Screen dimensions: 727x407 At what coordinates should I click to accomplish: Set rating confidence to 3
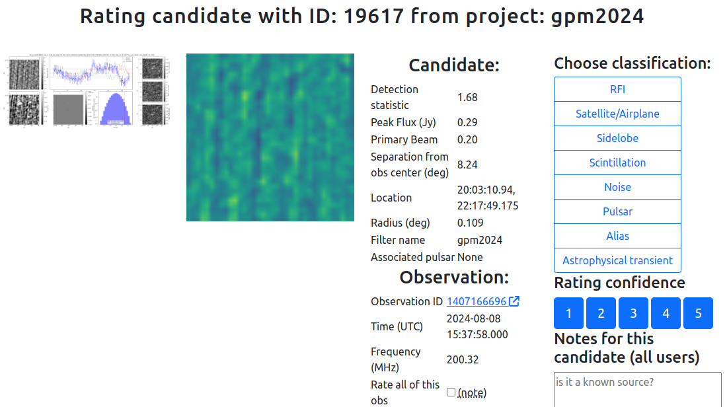coord(633,313)
